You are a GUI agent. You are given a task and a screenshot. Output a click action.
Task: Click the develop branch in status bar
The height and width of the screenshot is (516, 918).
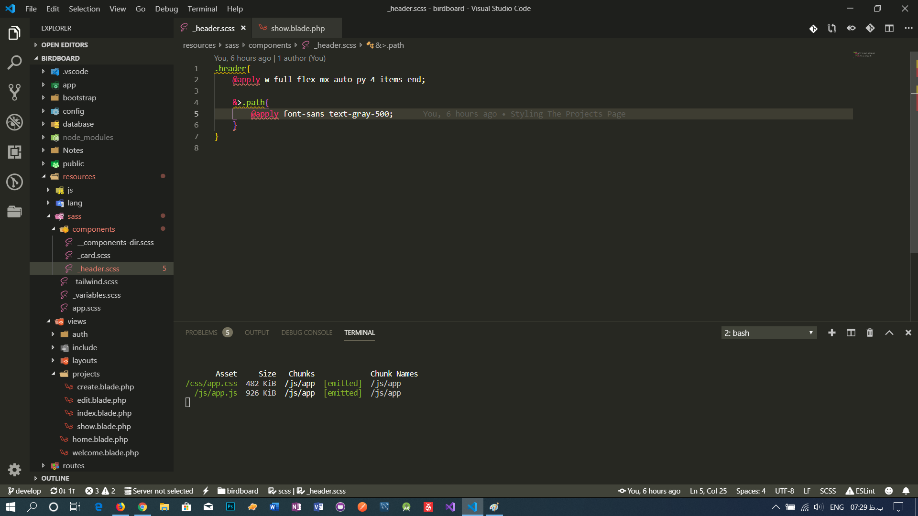click(x=24, y=491)
